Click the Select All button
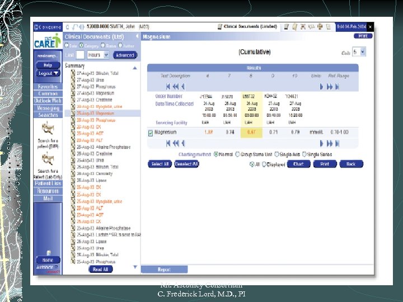This screenshot has height=302, width=403. click(160, 164)
